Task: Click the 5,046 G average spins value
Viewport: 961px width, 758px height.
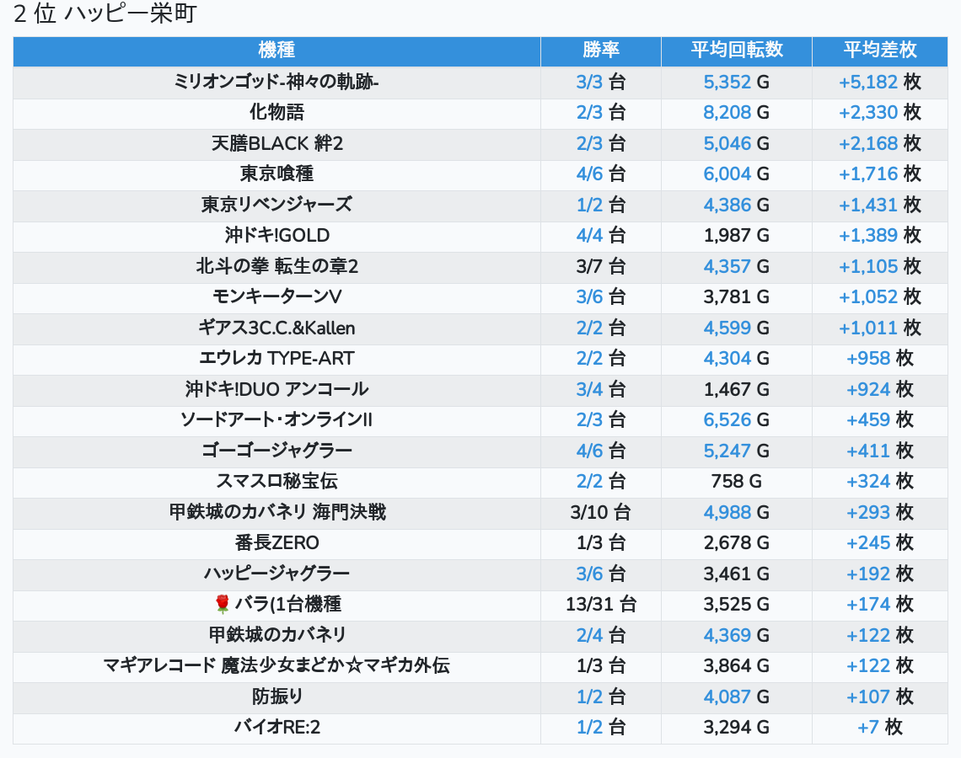Action: [736, 143]
